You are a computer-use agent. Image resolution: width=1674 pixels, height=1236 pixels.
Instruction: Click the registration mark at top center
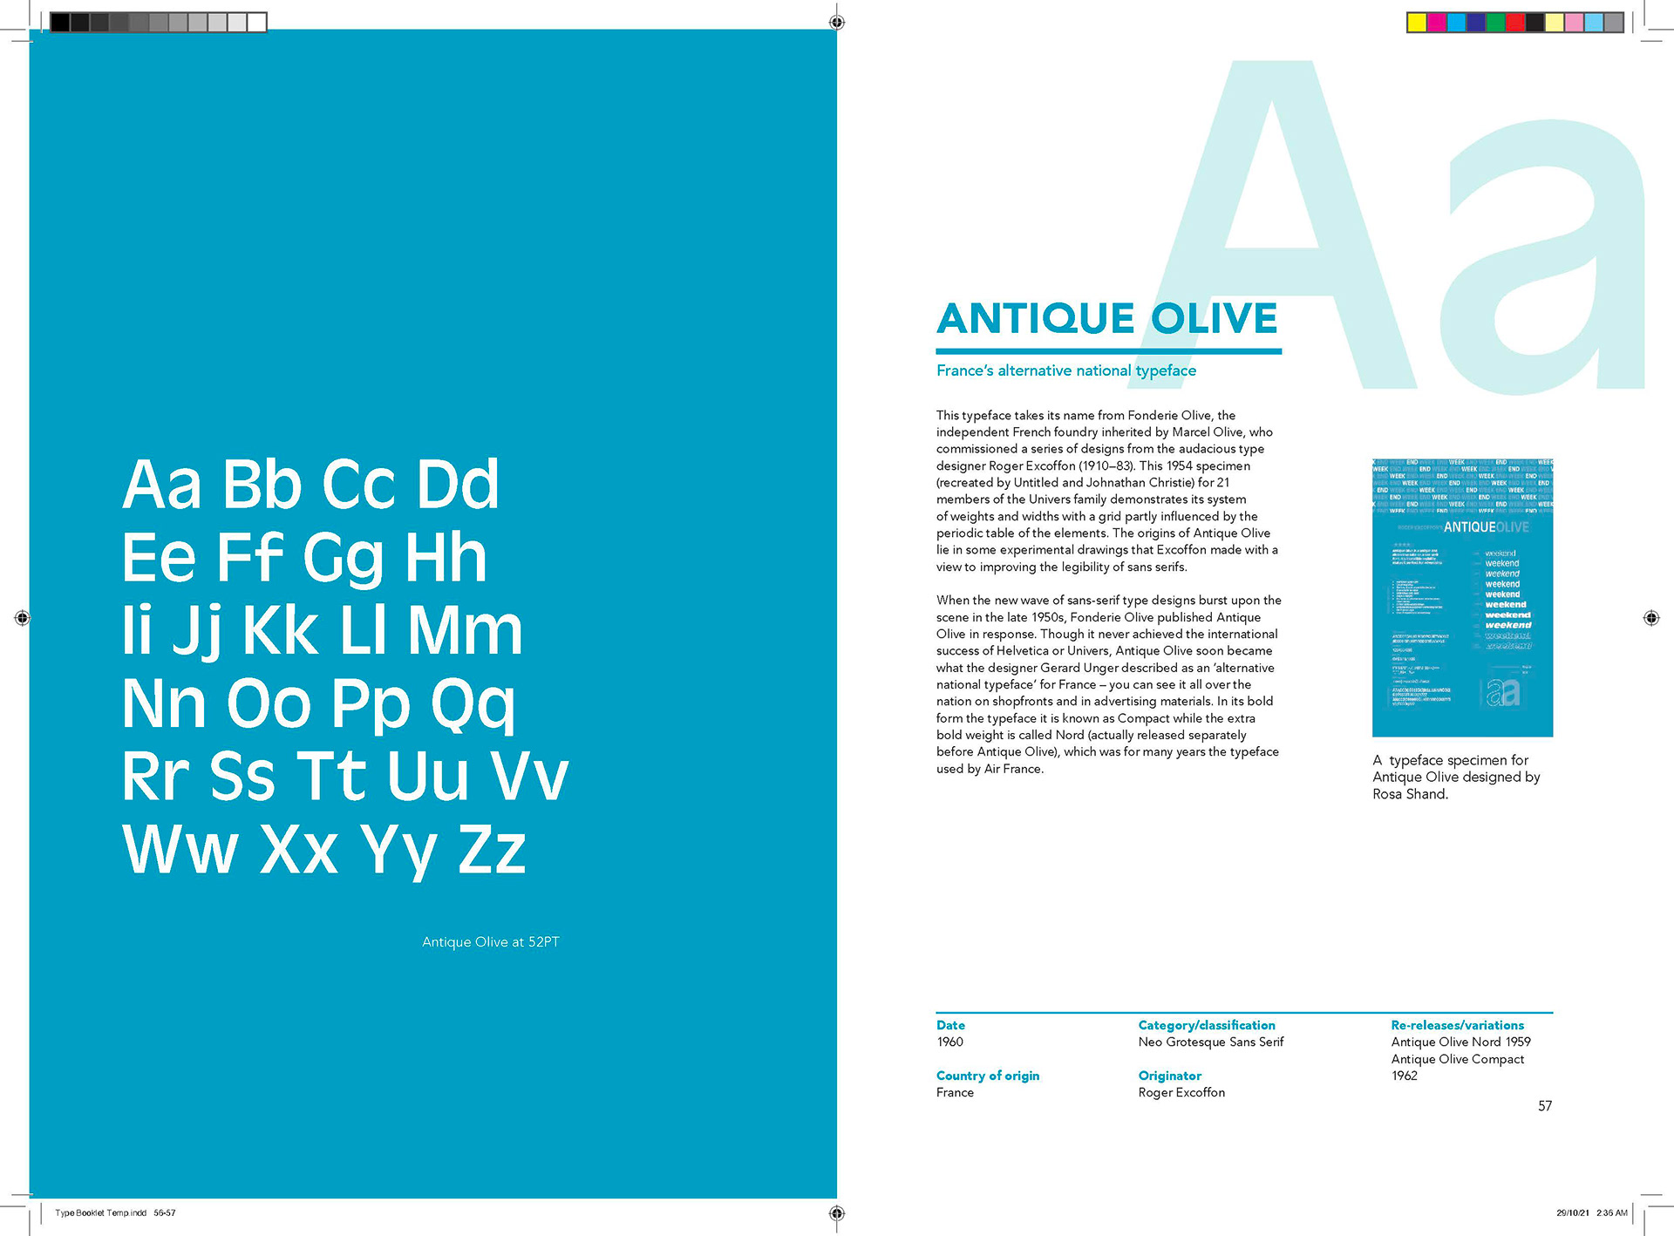837,22
